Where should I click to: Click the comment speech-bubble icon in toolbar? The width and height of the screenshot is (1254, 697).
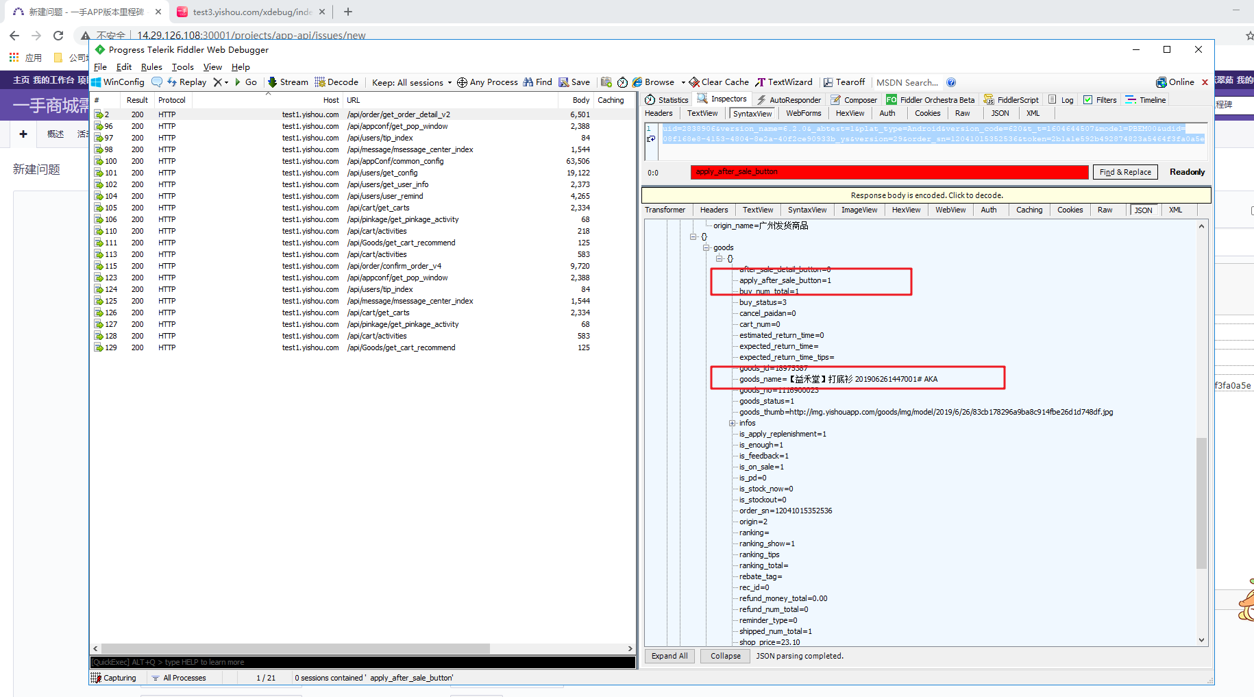157,82
